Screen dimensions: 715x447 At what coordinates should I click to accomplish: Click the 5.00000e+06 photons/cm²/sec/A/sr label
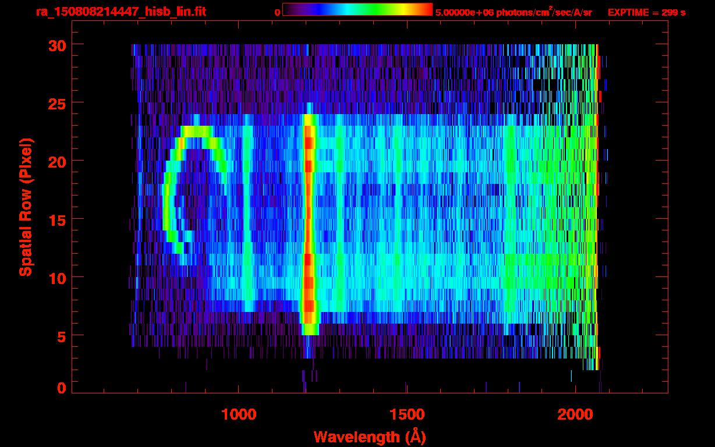click(514, 12)
